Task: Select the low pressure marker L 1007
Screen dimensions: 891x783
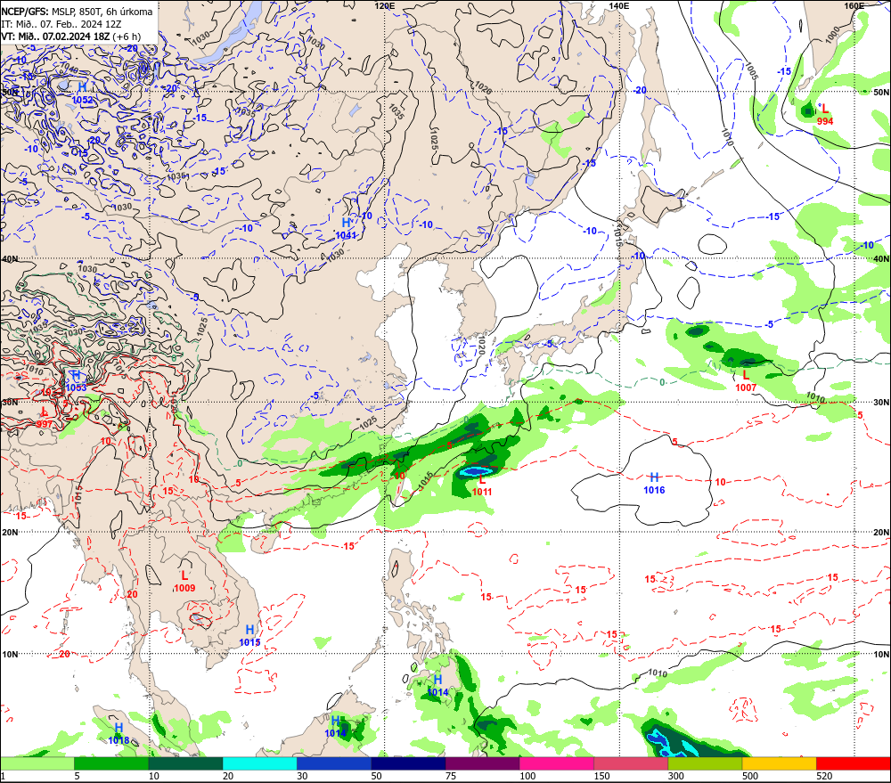Action: 746,380
